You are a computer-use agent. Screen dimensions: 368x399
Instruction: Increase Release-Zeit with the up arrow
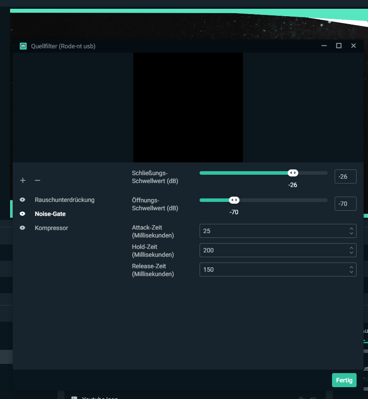(x=351, y=267)
